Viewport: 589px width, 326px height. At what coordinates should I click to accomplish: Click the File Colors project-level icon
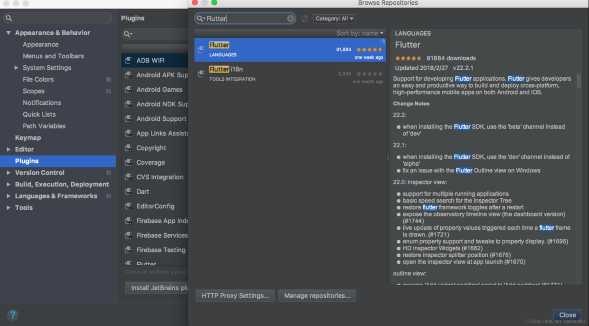tap(109, 80)
